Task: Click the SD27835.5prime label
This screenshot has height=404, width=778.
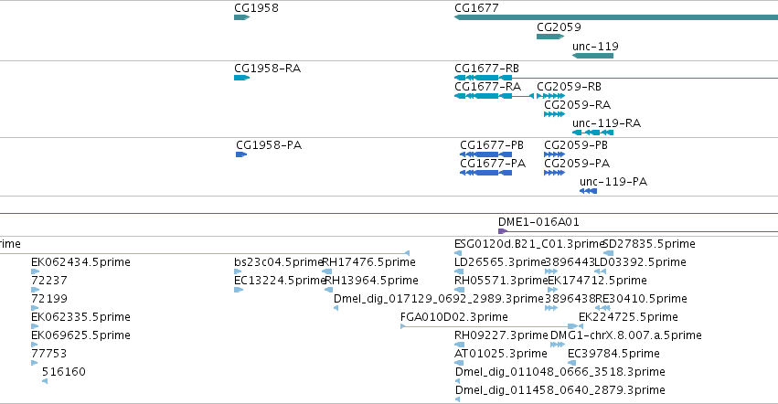Action: [649, 244]
